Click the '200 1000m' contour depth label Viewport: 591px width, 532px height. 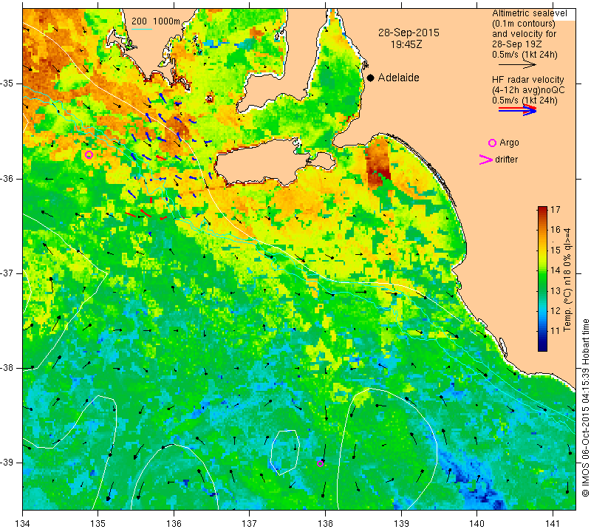tap(156, 21)
